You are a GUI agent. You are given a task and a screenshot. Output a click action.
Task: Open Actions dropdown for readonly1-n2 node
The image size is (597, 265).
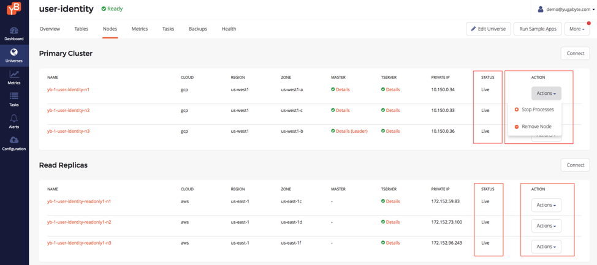546,226
